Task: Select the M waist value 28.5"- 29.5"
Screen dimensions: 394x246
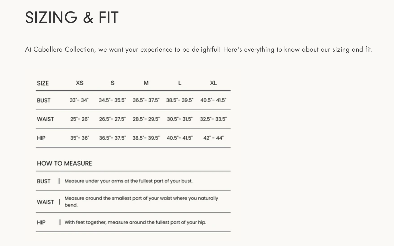Action: [x=146, y=119]
